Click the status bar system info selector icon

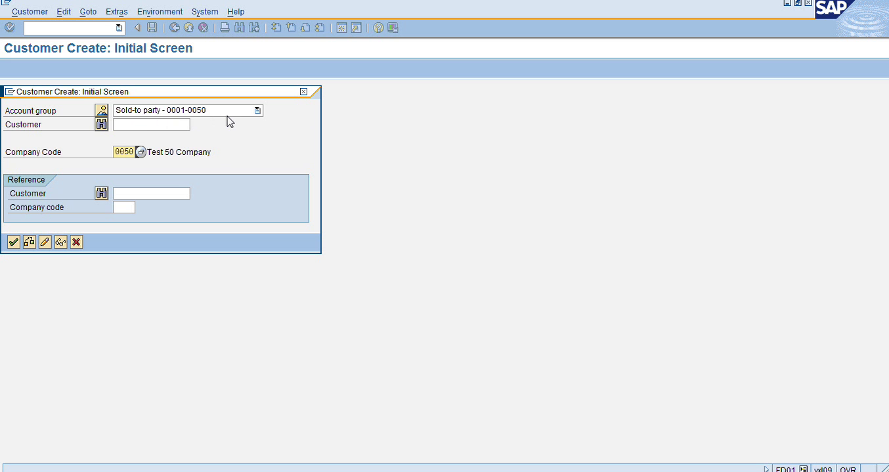[x=804, y=469]
